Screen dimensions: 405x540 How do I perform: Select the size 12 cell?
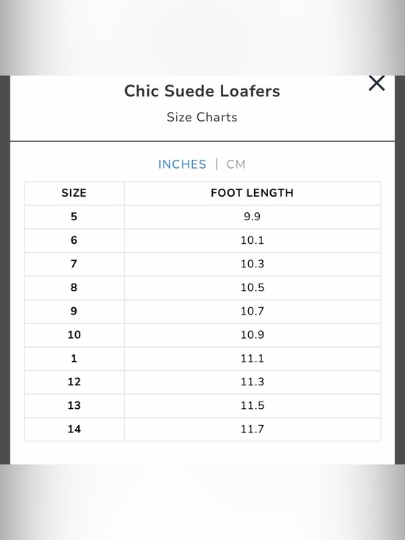(74, 382)
